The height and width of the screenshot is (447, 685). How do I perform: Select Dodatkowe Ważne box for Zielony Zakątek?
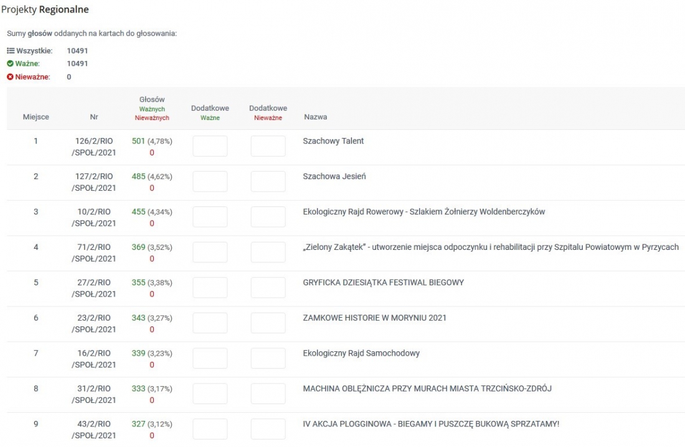click(210, 252)
